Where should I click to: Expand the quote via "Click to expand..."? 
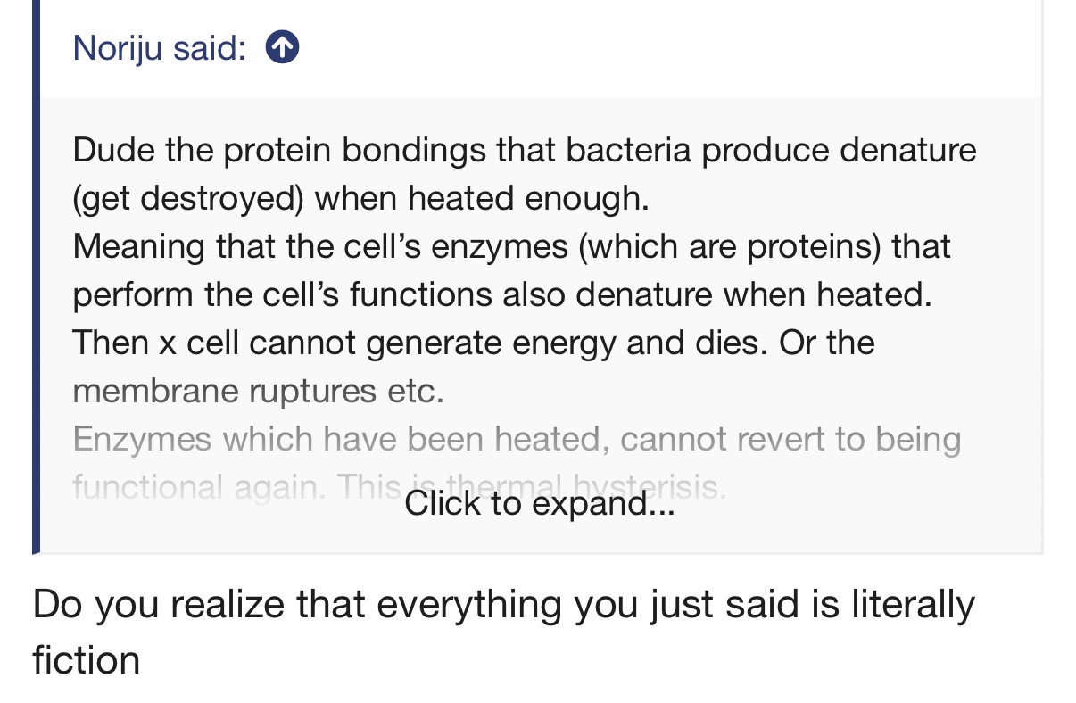[x=539, y=504]
